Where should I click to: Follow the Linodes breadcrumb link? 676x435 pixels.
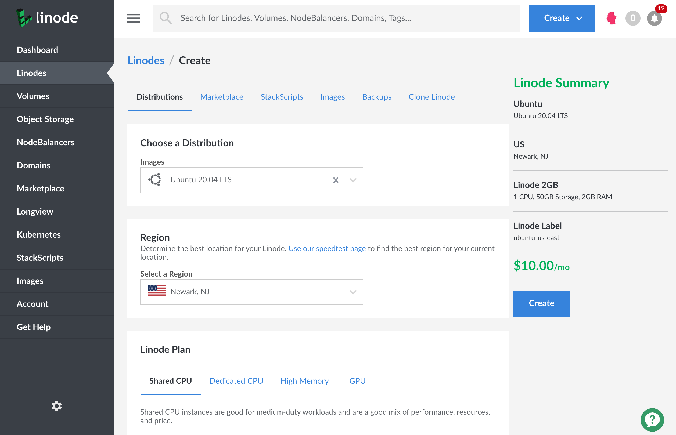coord(146,60)
